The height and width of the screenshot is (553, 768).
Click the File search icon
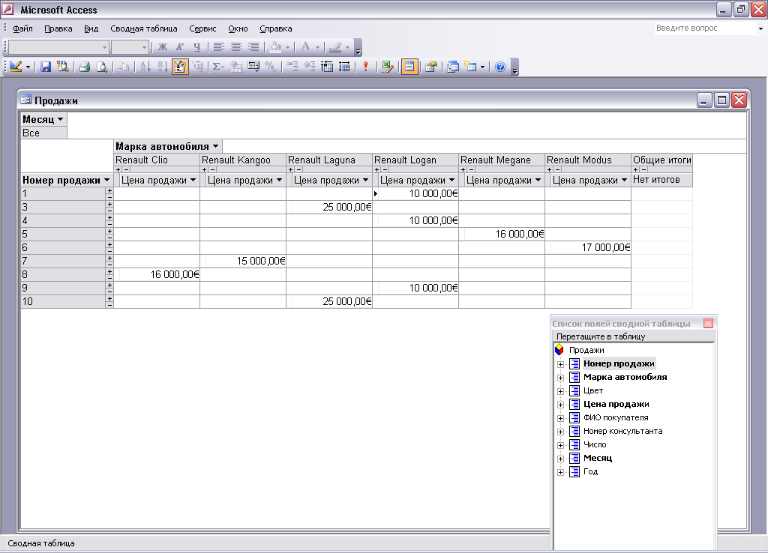(63, 67)
